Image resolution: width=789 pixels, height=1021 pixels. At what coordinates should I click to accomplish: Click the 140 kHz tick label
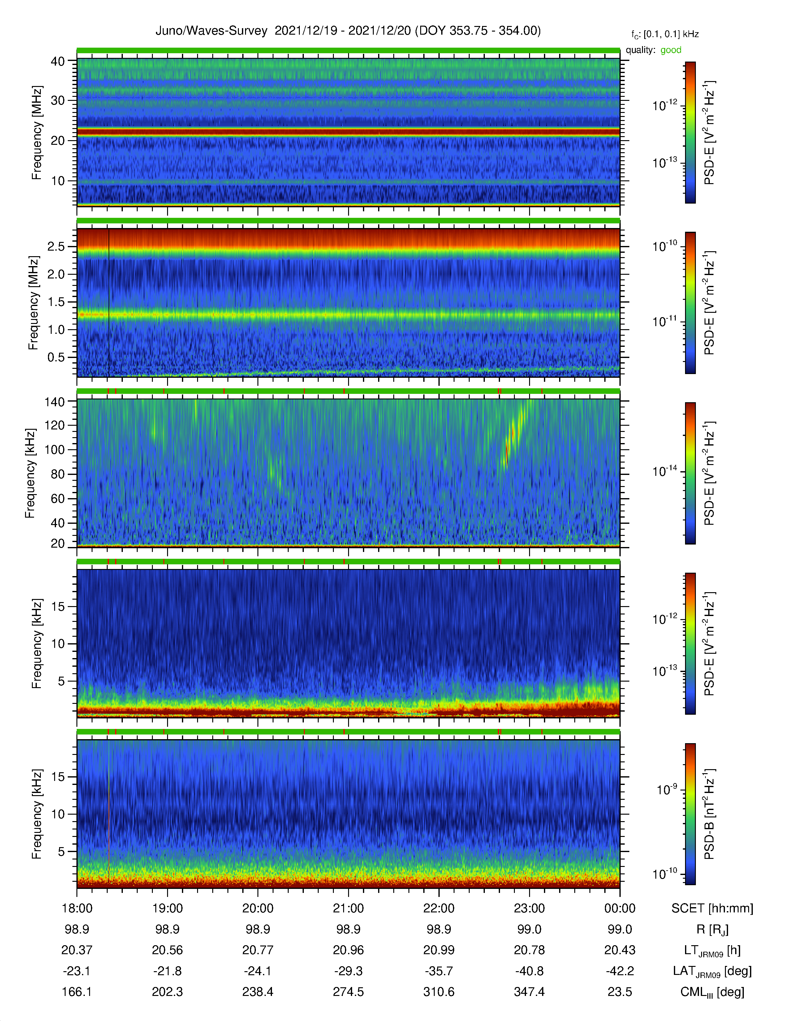[54, 402]
